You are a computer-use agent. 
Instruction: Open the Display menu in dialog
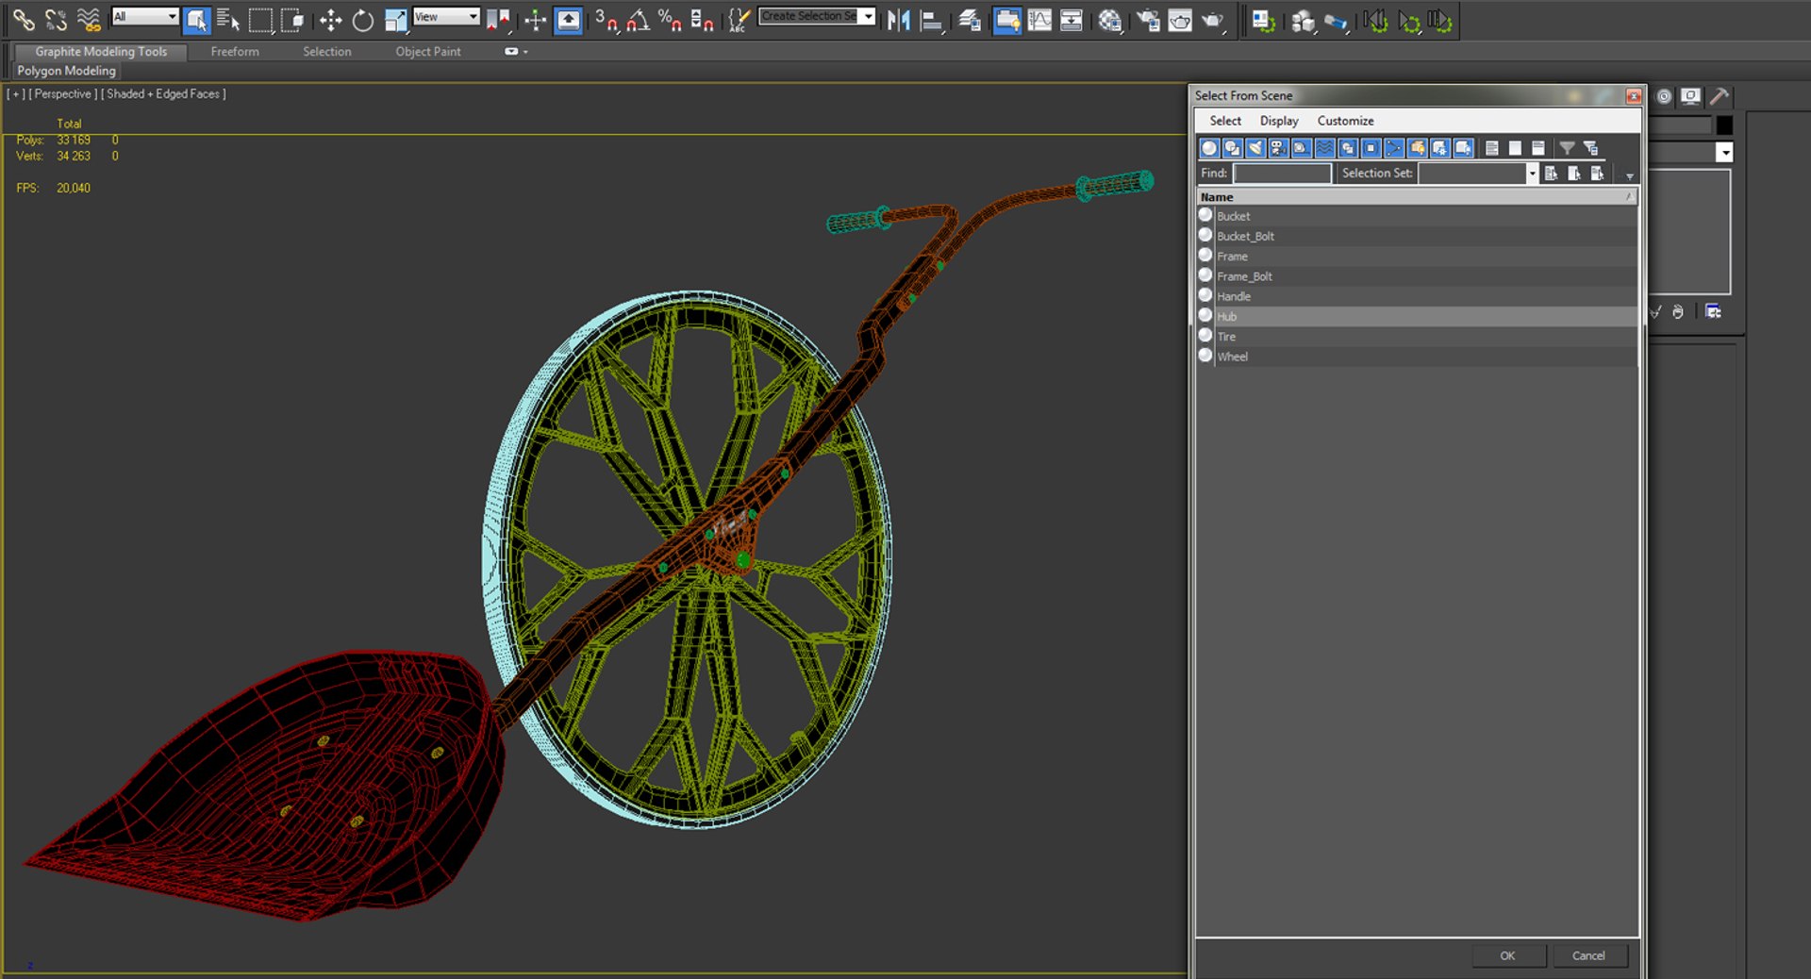1278,121
